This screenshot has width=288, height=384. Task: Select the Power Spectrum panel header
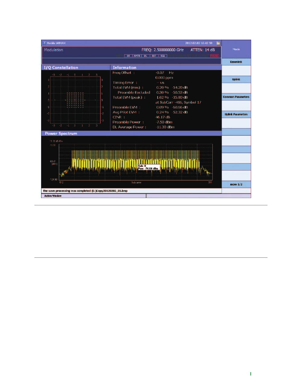pos(131,133)
